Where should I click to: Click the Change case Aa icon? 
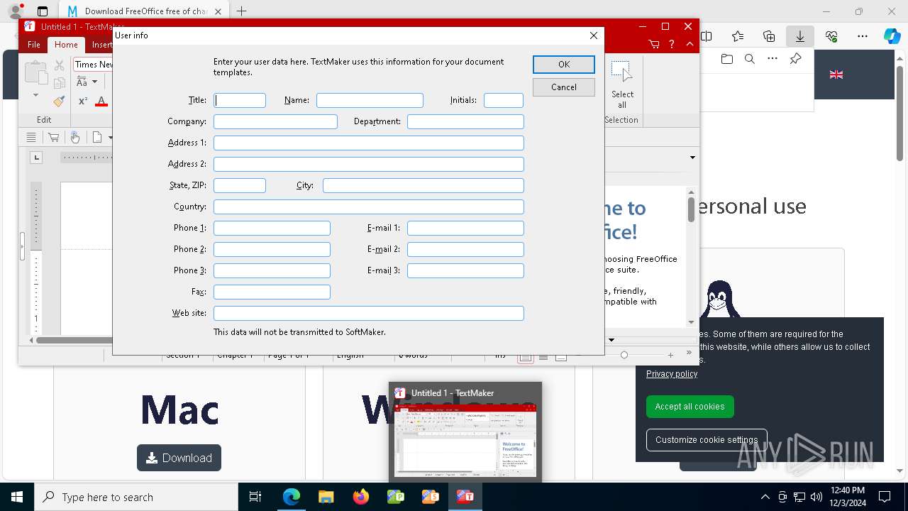(82, 82)
